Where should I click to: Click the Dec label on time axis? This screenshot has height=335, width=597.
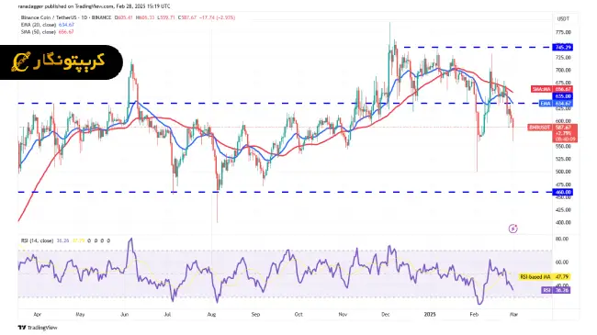[386, 315]
